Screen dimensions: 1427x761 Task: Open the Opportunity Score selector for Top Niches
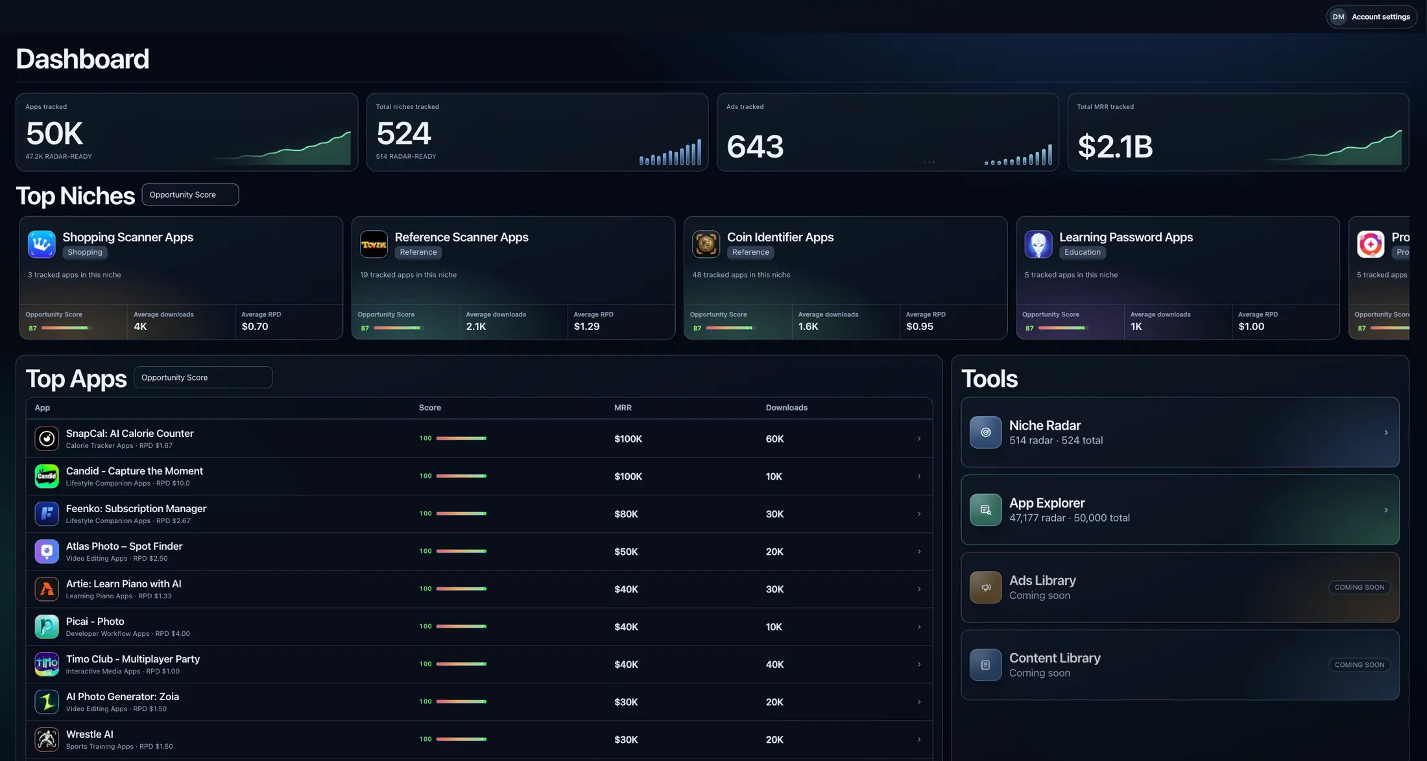[x=190, y=194]
